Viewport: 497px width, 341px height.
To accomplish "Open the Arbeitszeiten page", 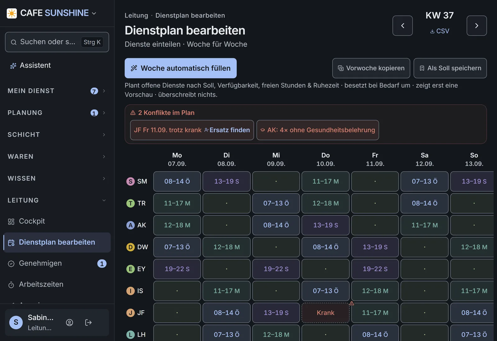I will click(57, 284).
